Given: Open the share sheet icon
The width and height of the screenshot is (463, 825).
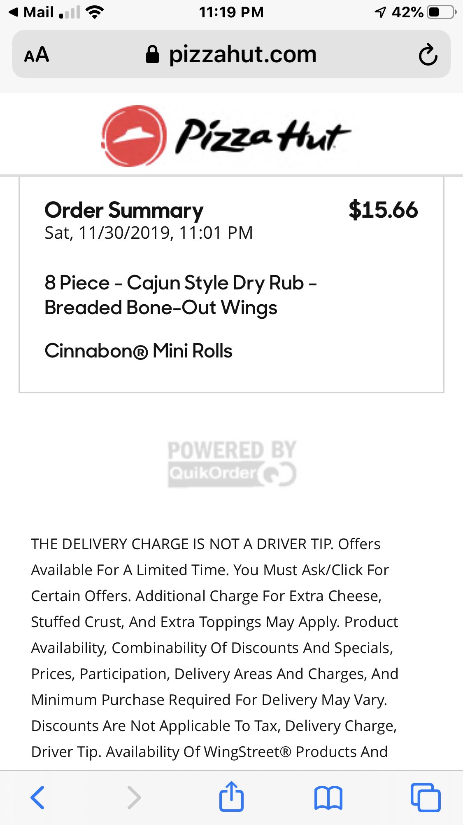Looking at the screenshot, I should click(x=231, y=797).
